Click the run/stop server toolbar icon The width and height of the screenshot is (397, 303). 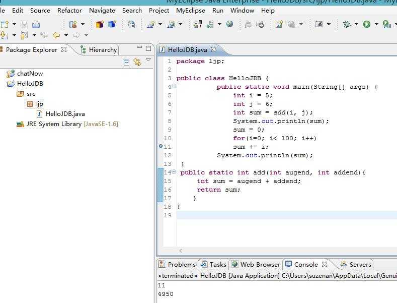[x=210, y=24]
